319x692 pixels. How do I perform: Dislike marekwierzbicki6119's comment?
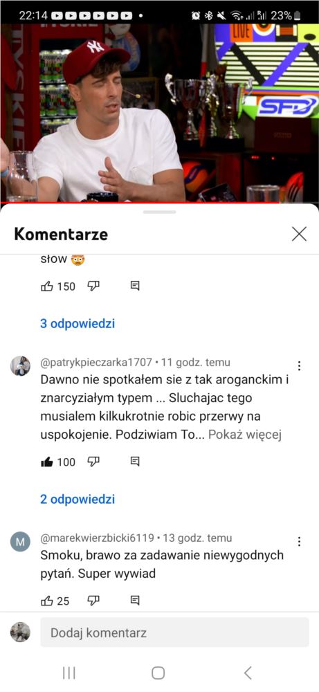pos(93,601)
